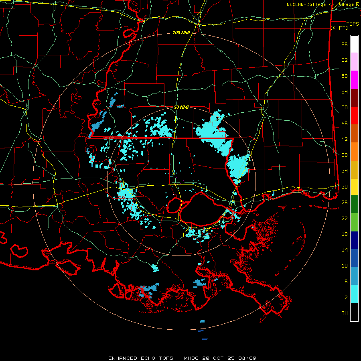Click the '6' legend value
This screenshot has width=361, height=361.
point(346,282)
